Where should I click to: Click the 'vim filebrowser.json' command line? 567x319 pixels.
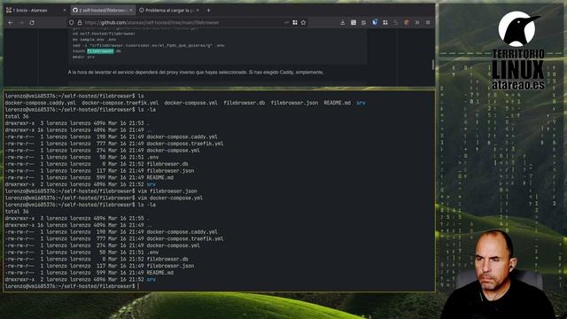pos(101,191)
